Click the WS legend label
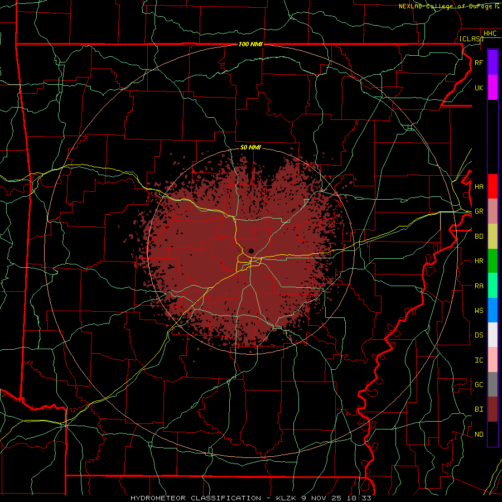The image size is (502, 502). click(x=479, y=311)
